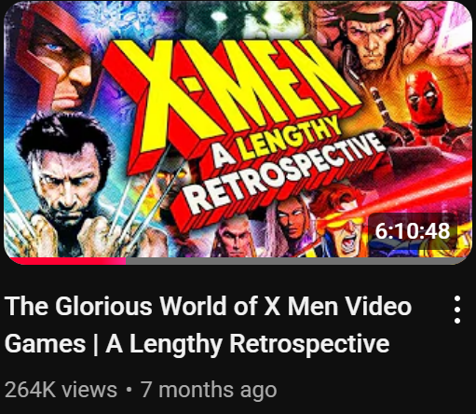Click Cyclops firing his optic blast
476x414 pixels.
(x=340, y=226)
